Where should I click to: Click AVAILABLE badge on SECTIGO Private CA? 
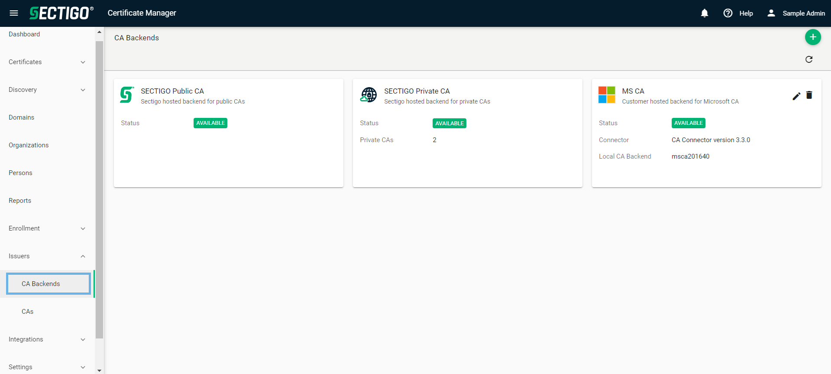(449, 123)
